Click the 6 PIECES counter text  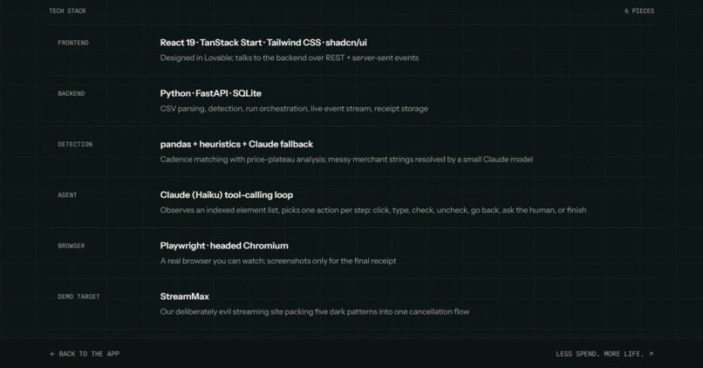638,10
